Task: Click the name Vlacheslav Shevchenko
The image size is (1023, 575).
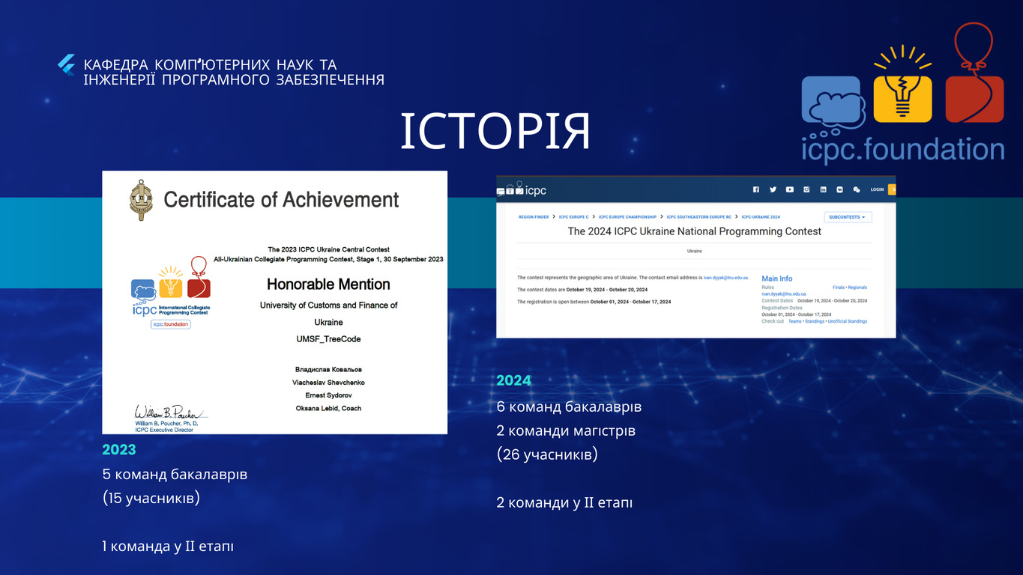Action: point(328,383)
